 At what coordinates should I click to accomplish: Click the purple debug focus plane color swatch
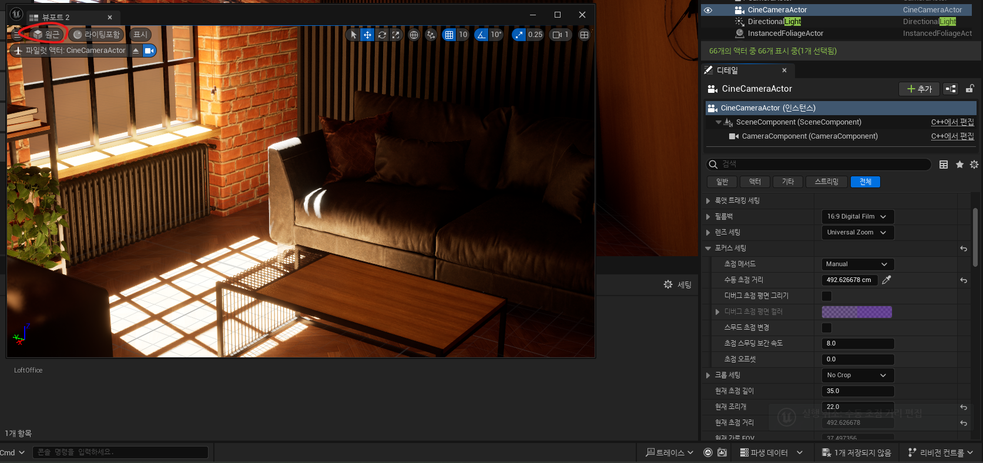(x=857, y=312)
